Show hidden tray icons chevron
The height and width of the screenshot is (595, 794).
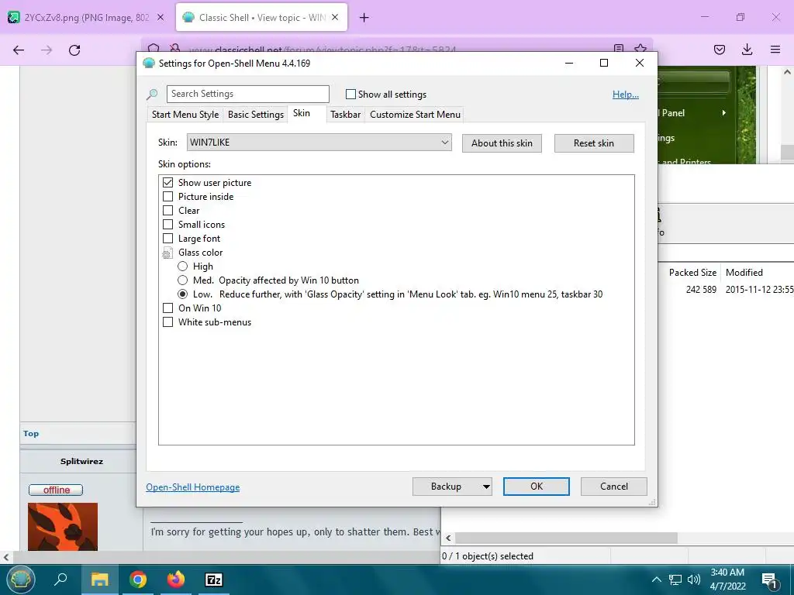click(656, 580)
